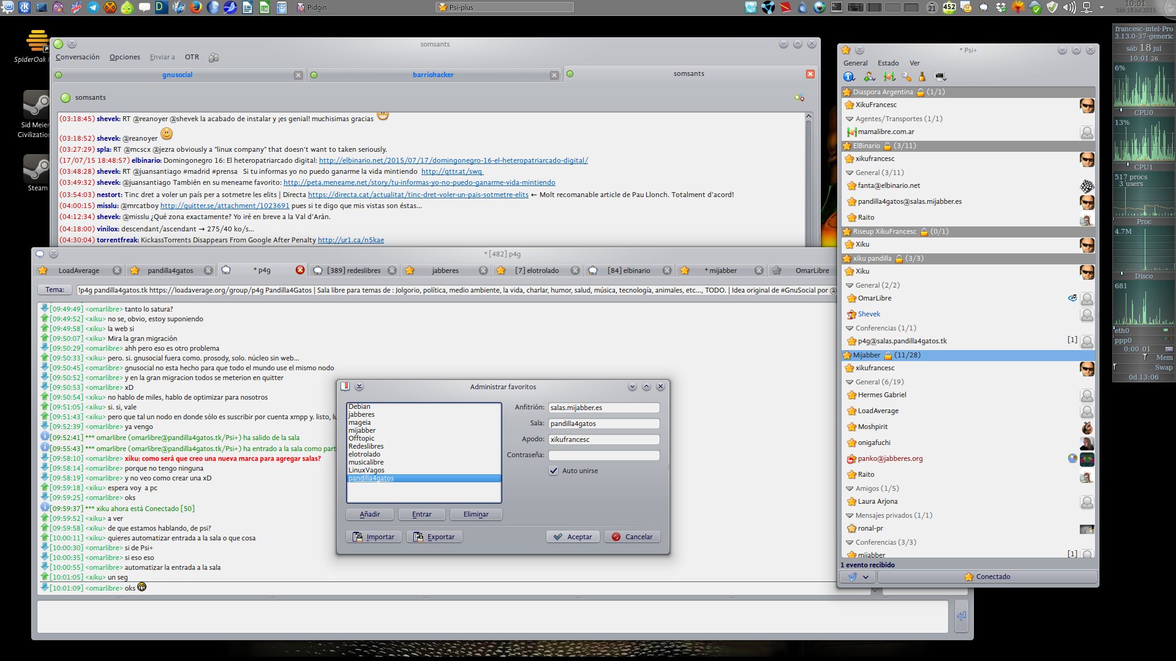Click the Apodo field containing xikufrancesc
1176x661 pixels.
[x=604, y=439]
